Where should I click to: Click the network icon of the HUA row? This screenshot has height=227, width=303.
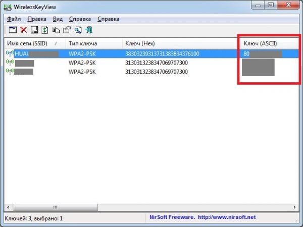(x=10, y=53)
